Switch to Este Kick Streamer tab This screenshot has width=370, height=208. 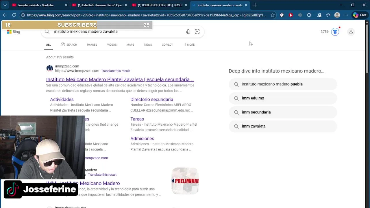pyautogui.click(x=100, y=5)
